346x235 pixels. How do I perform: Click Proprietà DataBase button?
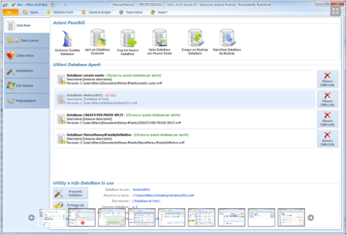(x=70, y=193)
